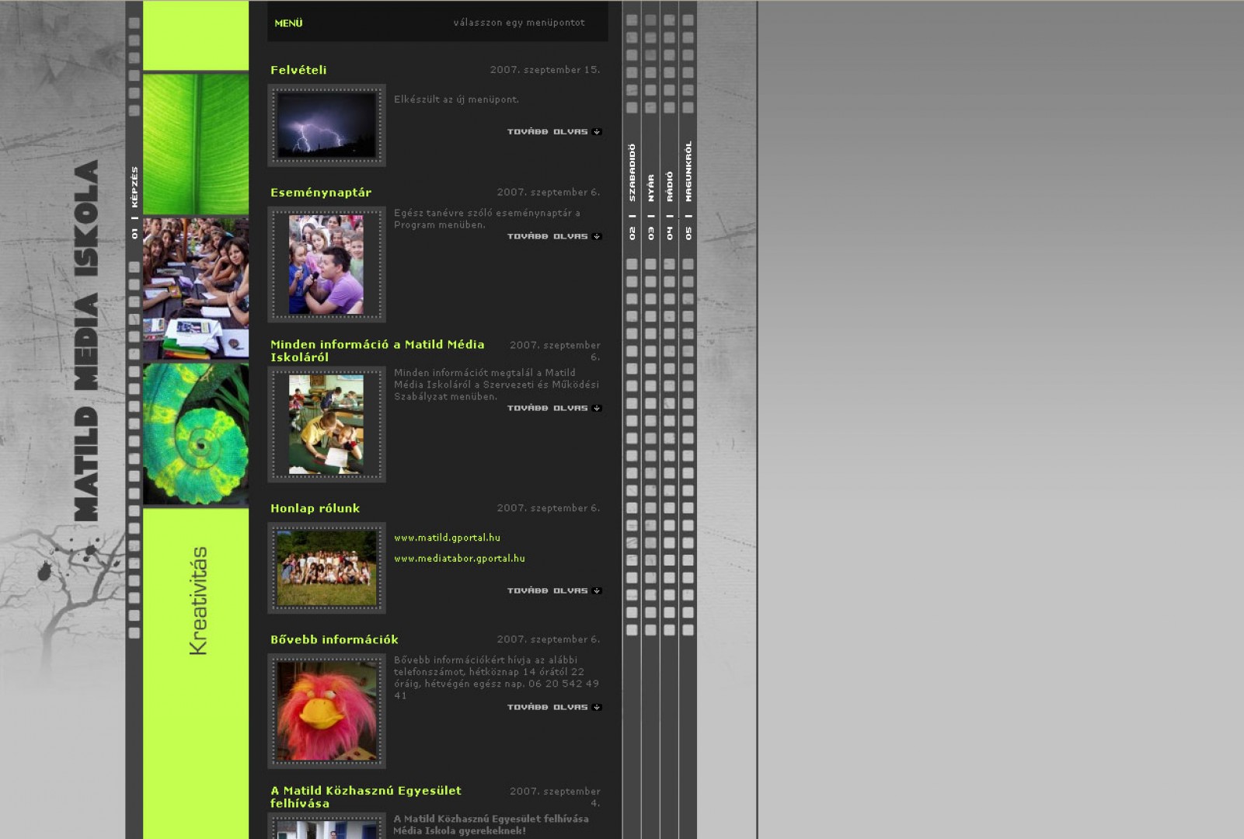Click the lightning storm thumbnail
Viewport: 1244px width, 839px height.
tap(326, 126)
